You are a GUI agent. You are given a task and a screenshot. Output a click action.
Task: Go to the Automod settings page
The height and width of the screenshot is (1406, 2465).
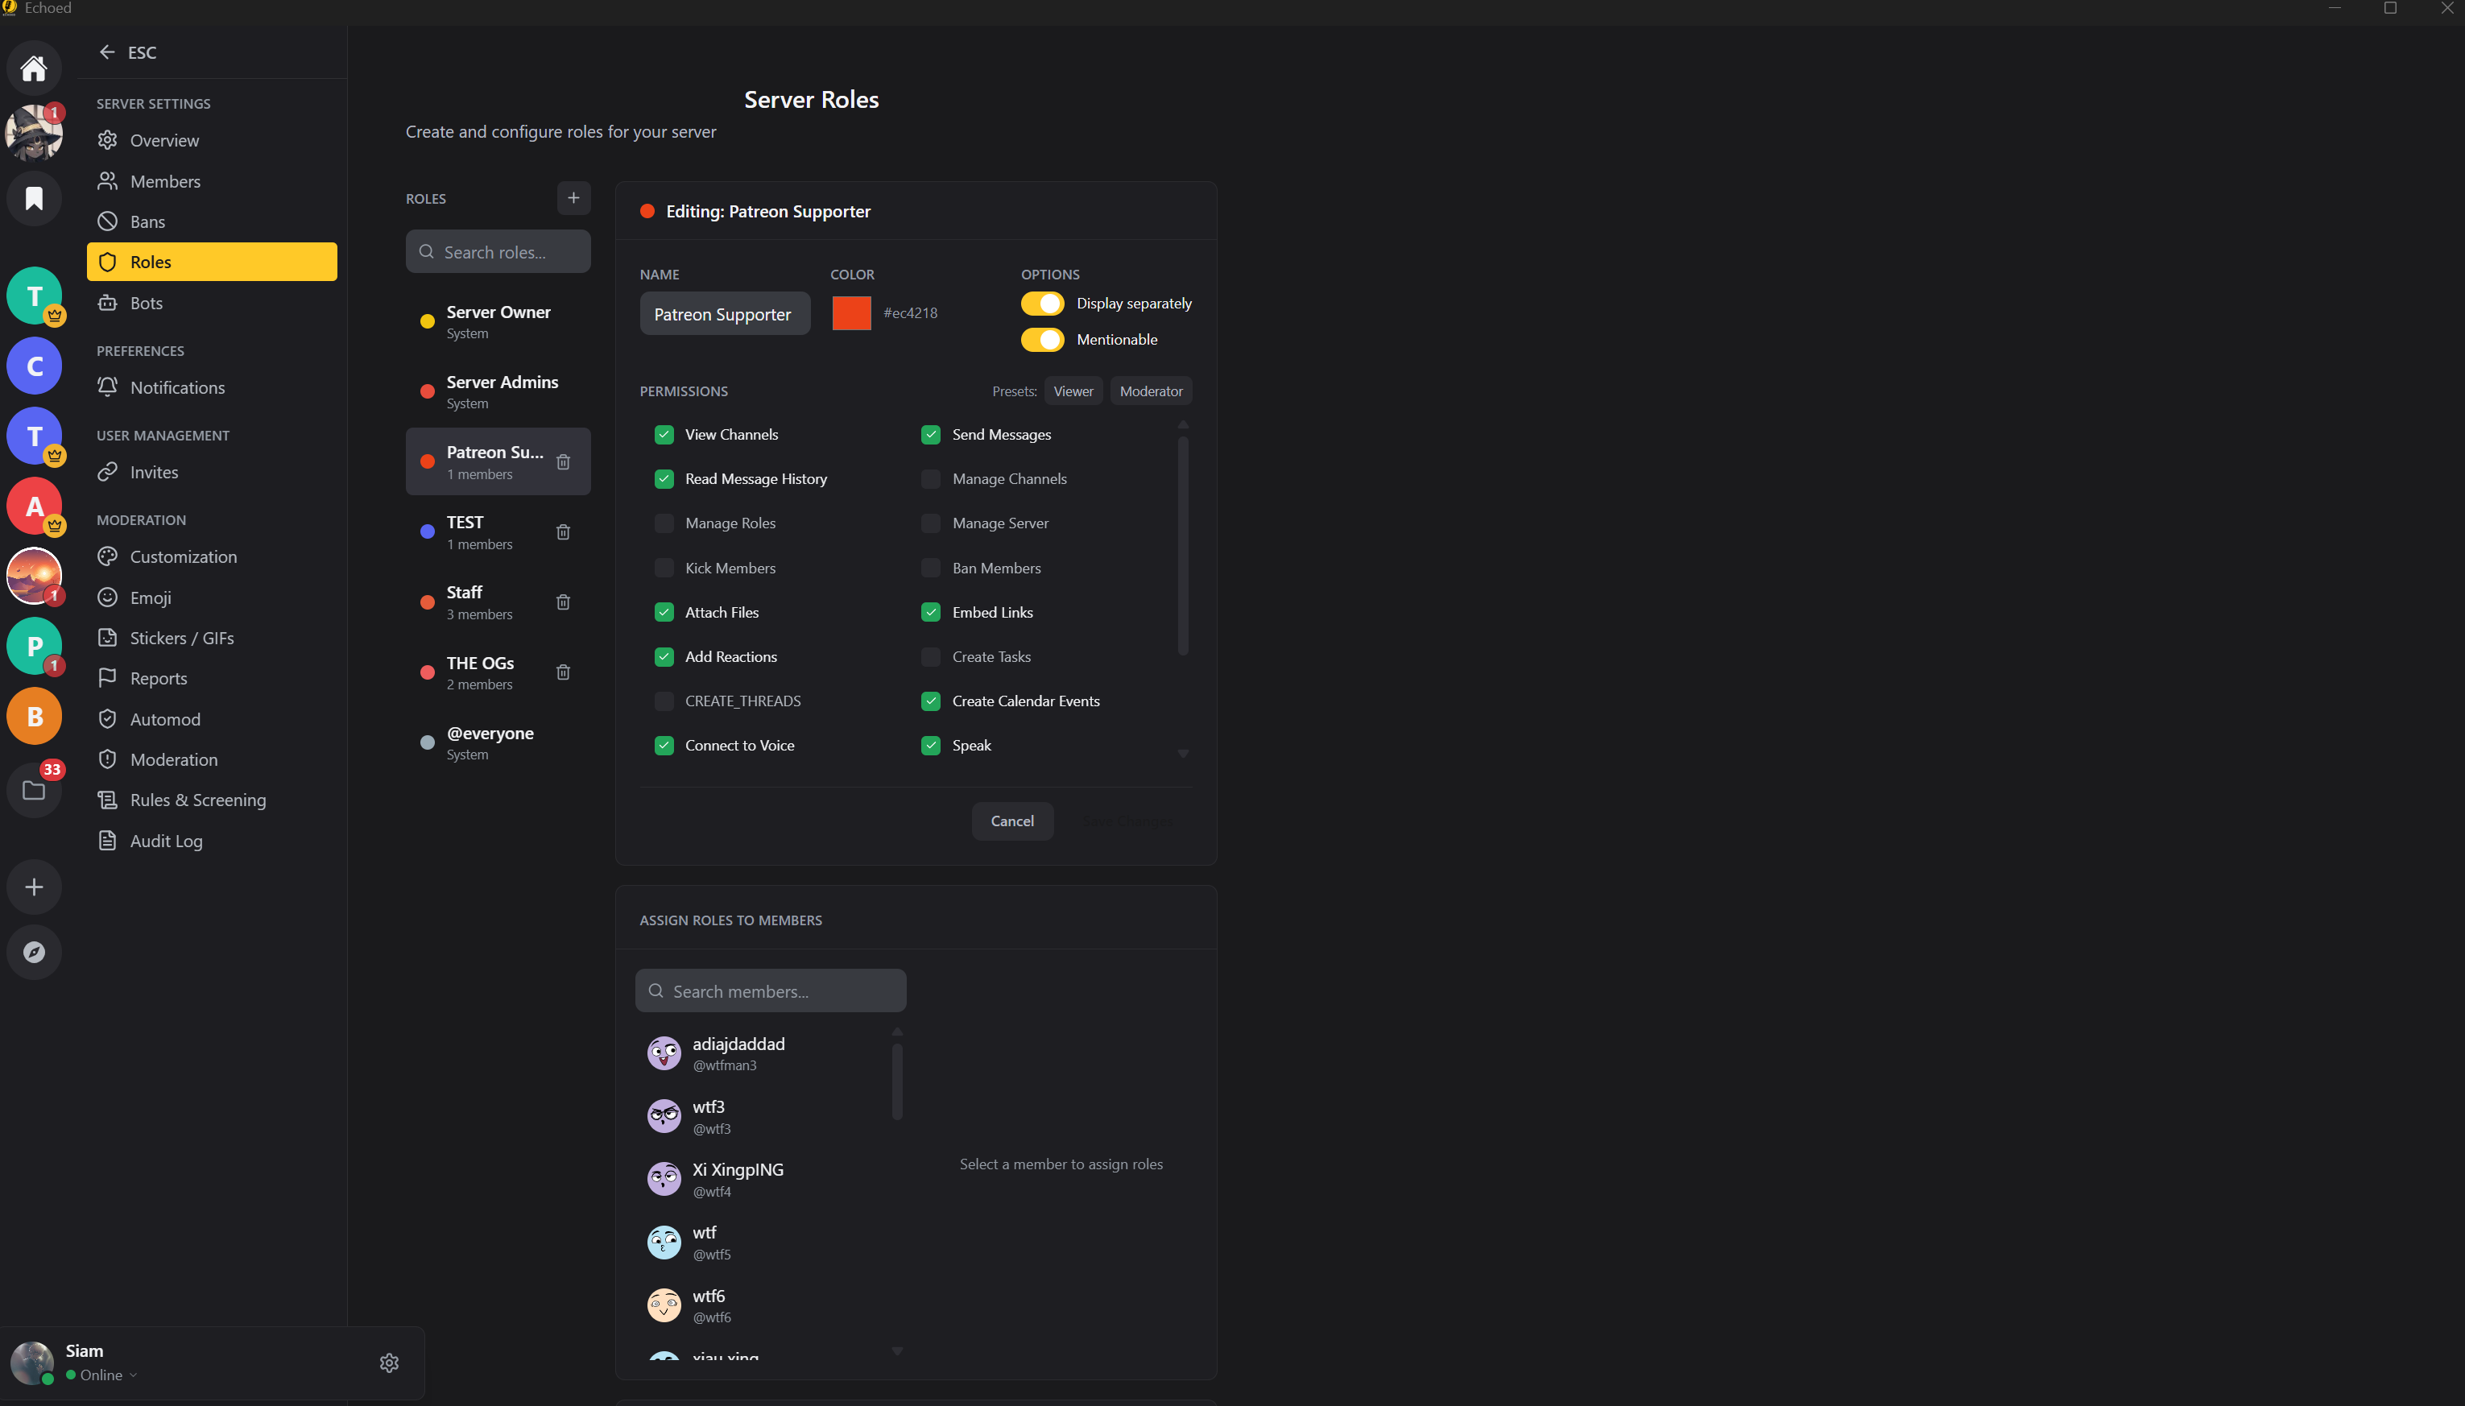point(165,719)
